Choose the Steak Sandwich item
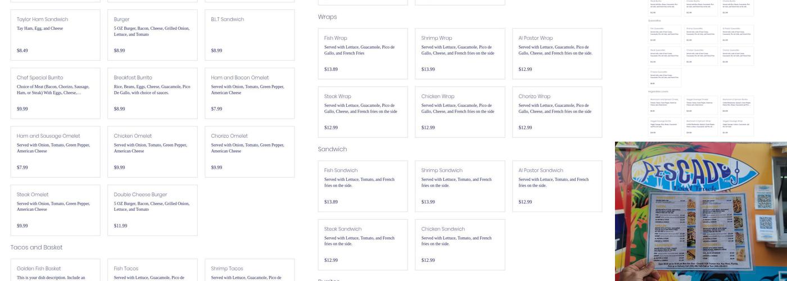Screen dimensions: 787x281 (x=363, y=244)
